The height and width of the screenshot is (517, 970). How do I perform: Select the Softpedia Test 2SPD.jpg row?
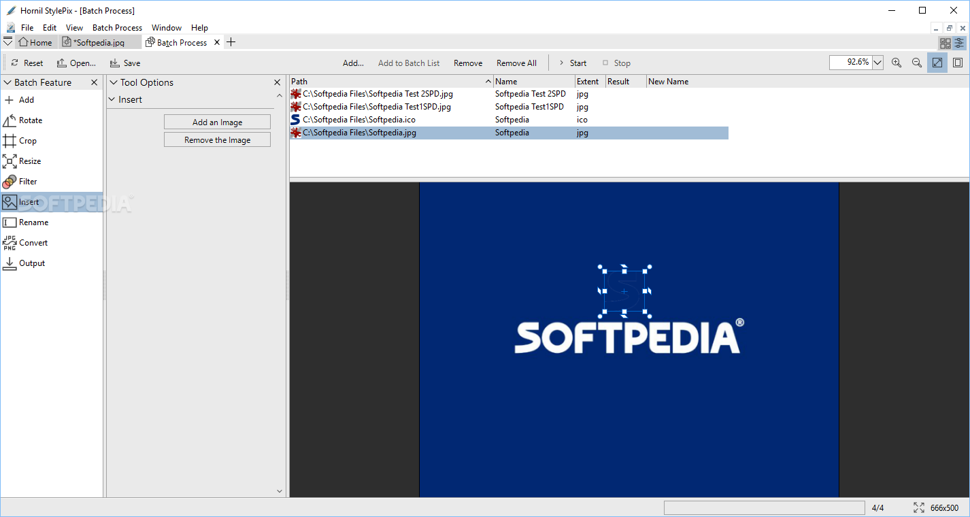pyautogui.click(x=509, y=94)
